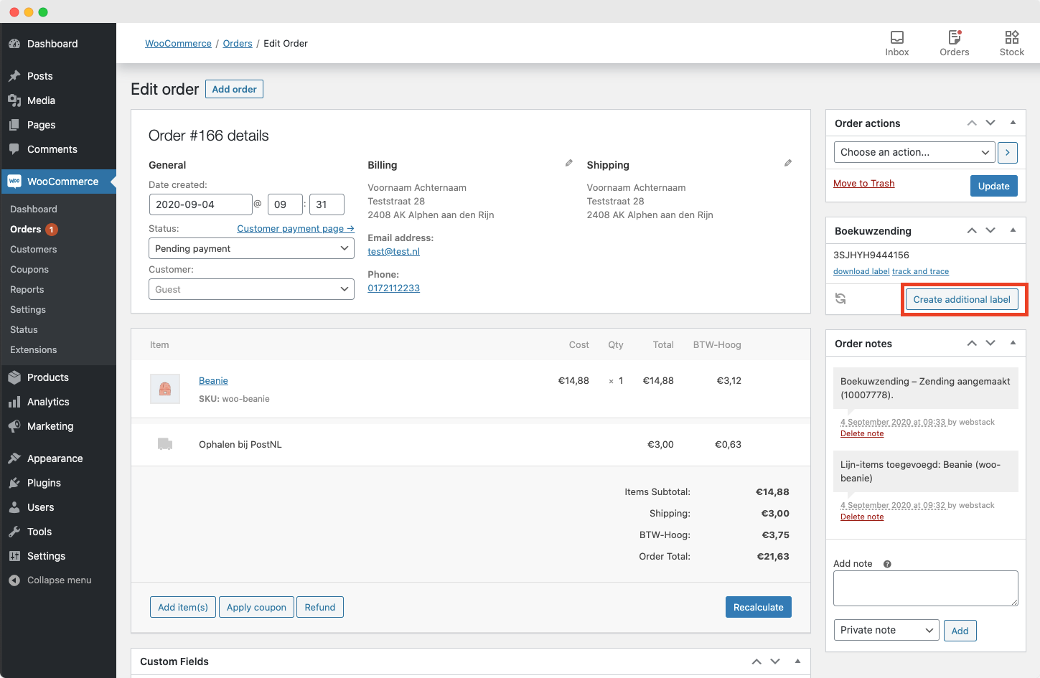Click the Recalculate button

click(x=759, y=607)
